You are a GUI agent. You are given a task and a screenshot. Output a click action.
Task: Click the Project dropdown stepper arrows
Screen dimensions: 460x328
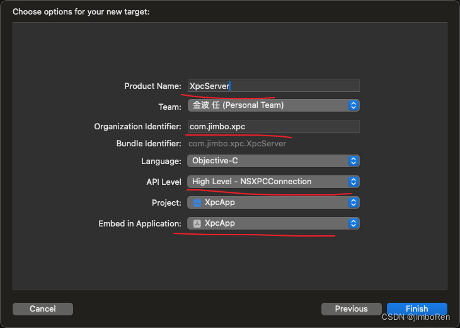click(354, 202)
